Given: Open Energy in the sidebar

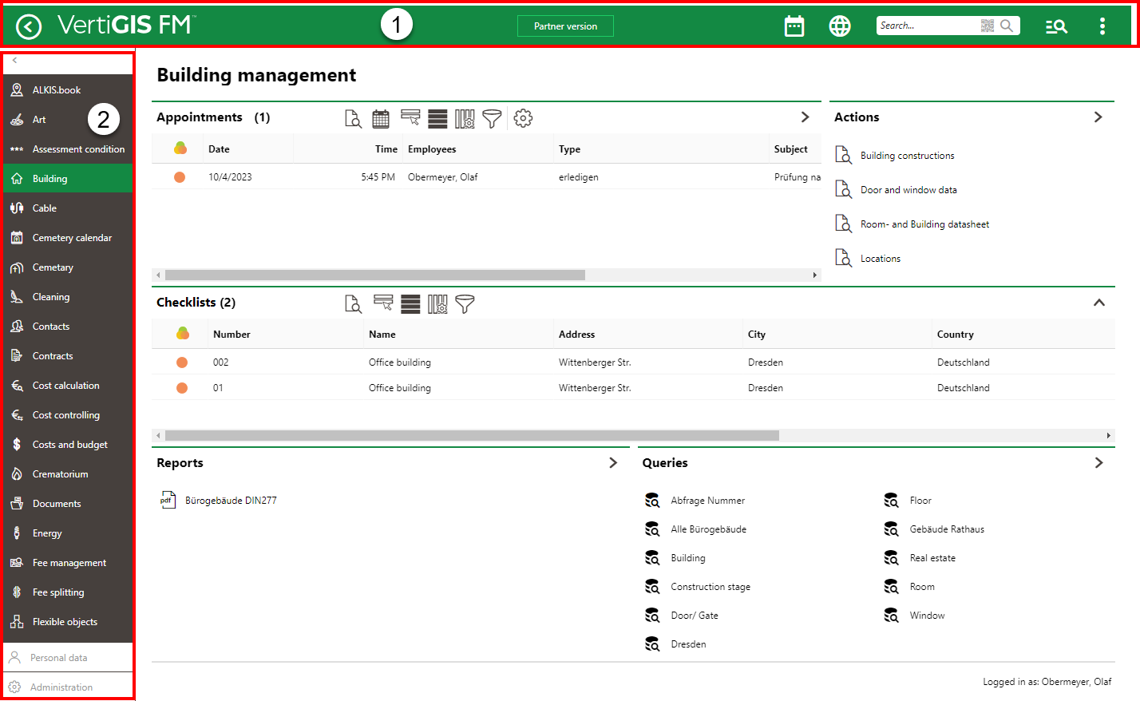Looking at the screenshot, I should 68,533.
